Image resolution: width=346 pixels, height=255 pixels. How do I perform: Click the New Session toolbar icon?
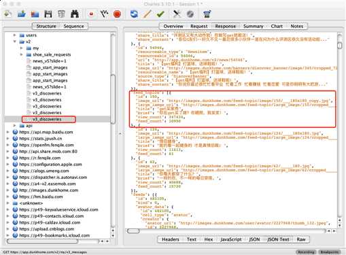tap(8, 14)
